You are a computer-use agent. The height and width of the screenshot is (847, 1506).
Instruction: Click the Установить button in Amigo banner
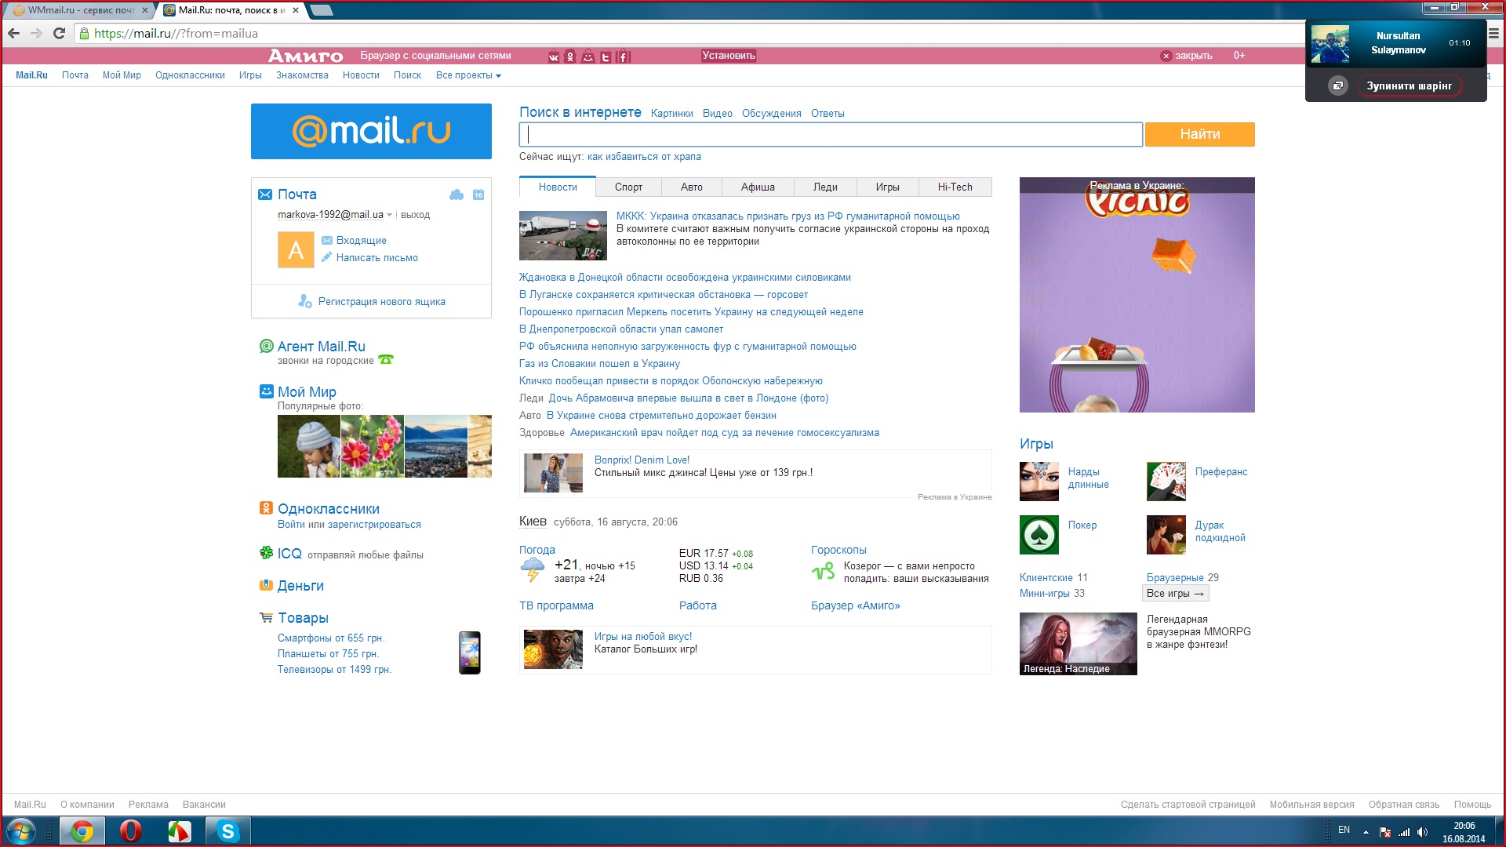pos(729,56)
